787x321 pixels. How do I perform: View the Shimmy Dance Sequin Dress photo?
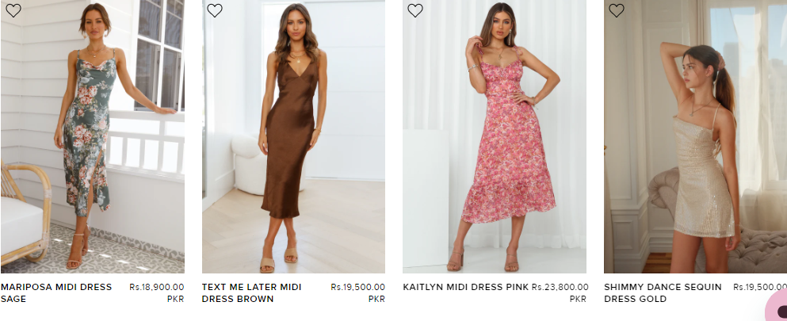pos(695,143)
